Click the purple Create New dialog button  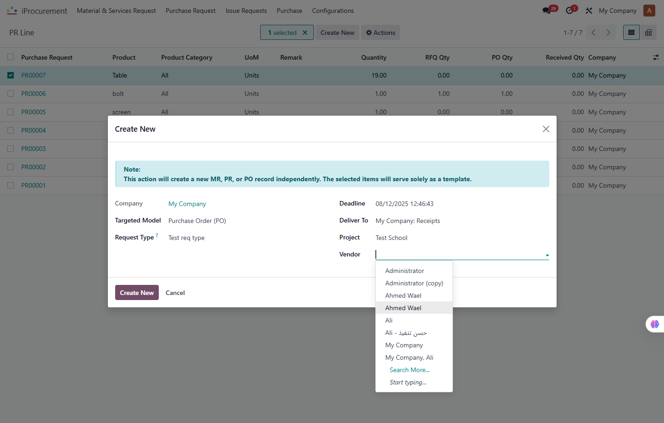(137, 293)
